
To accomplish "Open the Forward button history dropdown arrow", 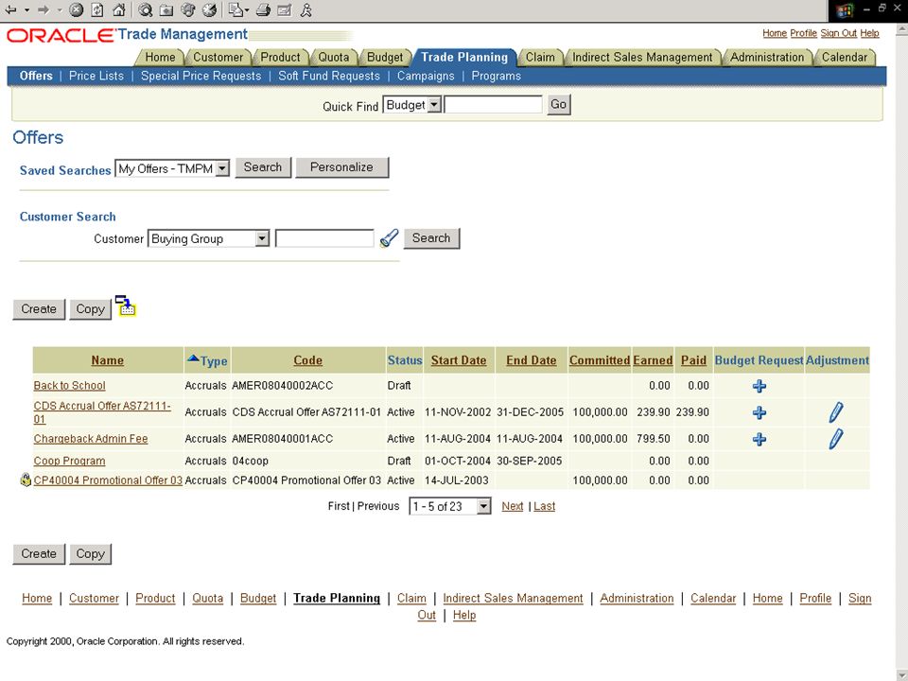I will pos(59,9).
